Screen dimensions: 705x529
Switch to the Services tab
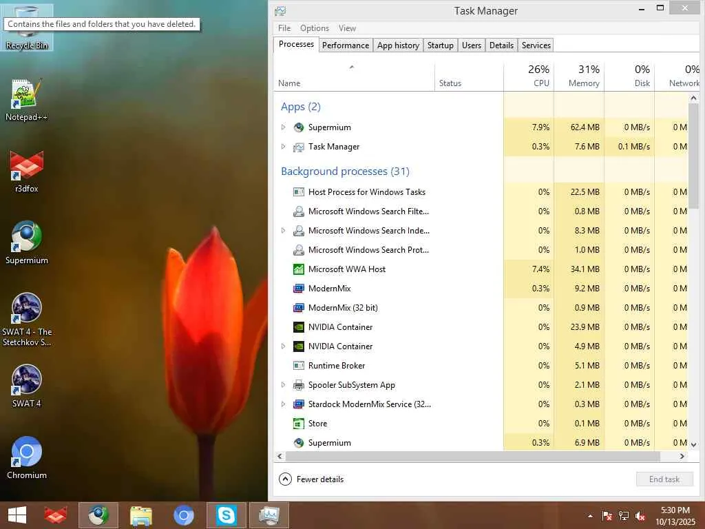[536, 45]
